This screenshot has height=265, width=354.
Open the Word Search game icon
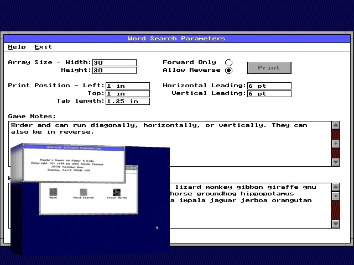click(x=84, y=193)
